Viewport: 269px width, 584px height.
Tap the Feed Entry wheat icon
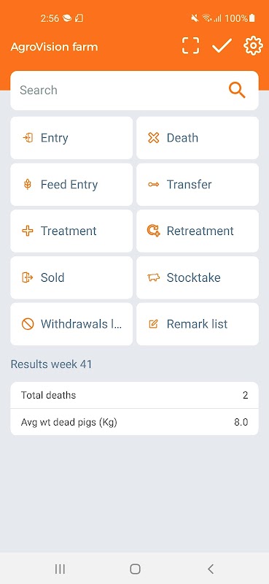(28, 185)
